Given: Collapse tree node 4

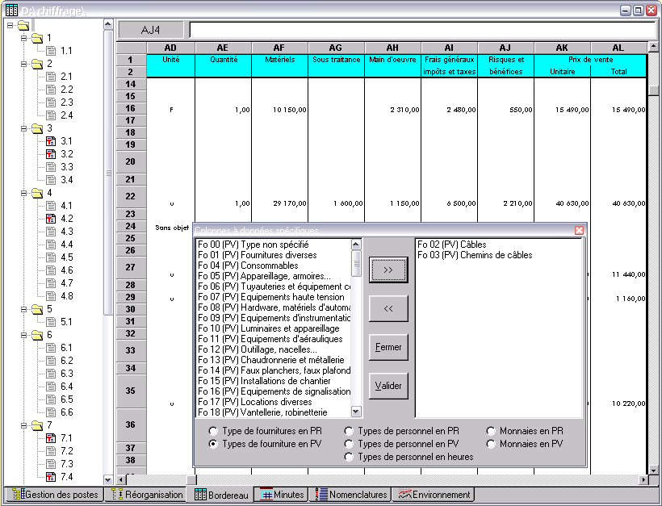Looking at the screenshot, I should pyautogui.click(x=23, y=193).
